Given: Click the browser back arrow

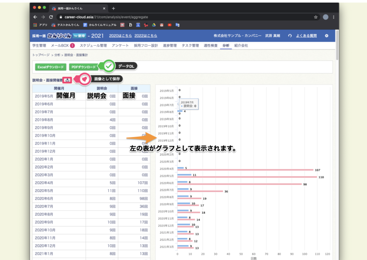Looking at the screenshot, I should pos(35,17).
